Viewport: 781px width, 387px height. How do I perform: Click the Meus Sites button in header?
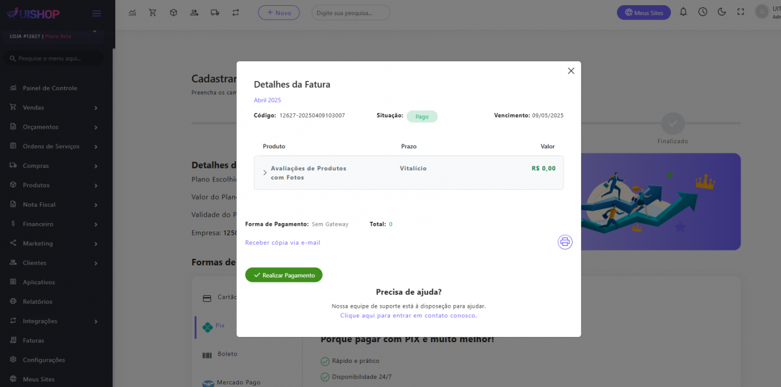click(x=643, y=12)
